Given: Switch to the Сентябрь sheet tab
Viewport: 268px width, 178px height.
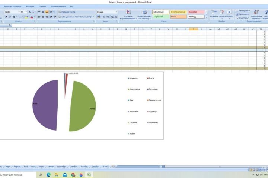Looking at the screenshot, I should (61, 167).
